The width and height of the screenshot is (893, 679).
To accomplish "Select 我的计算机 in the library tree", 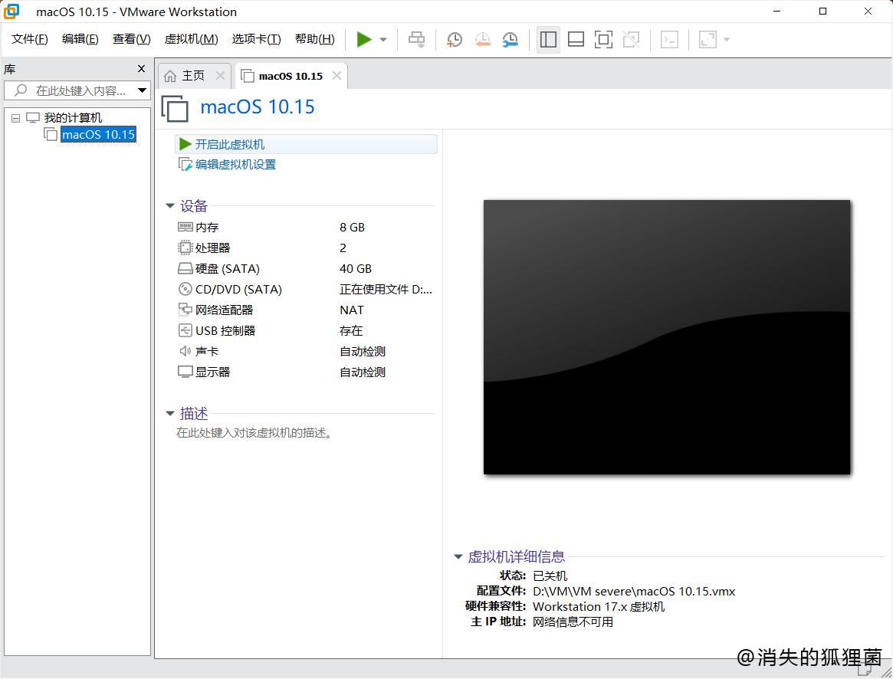I will tap(73, 118).
